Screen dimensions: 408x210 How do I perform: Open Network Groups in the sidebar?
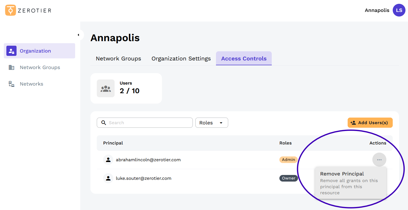click(40, 67)
